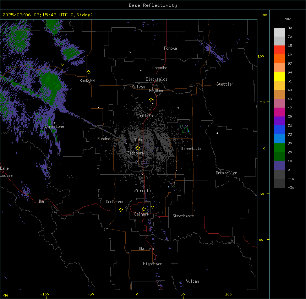Viewport: 306px width, 299px height.
Task: Click the yellow diamond marker beside RockyMH
Action: (x=89, y=72)
